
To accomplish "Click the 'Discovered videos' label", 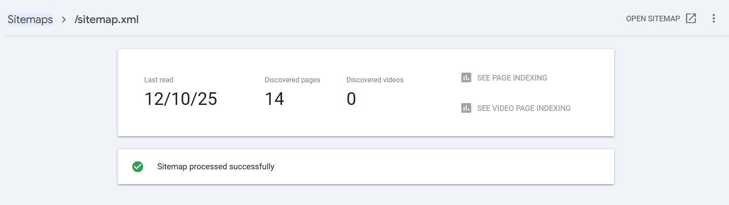I will (375, 80).
